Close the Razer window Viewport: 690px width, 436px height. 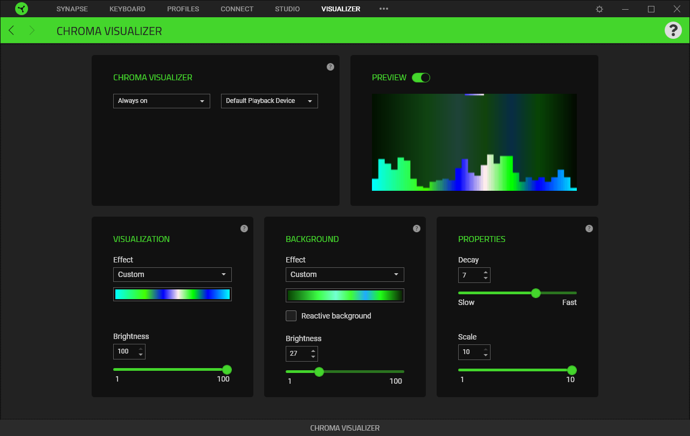pos(677,9)
